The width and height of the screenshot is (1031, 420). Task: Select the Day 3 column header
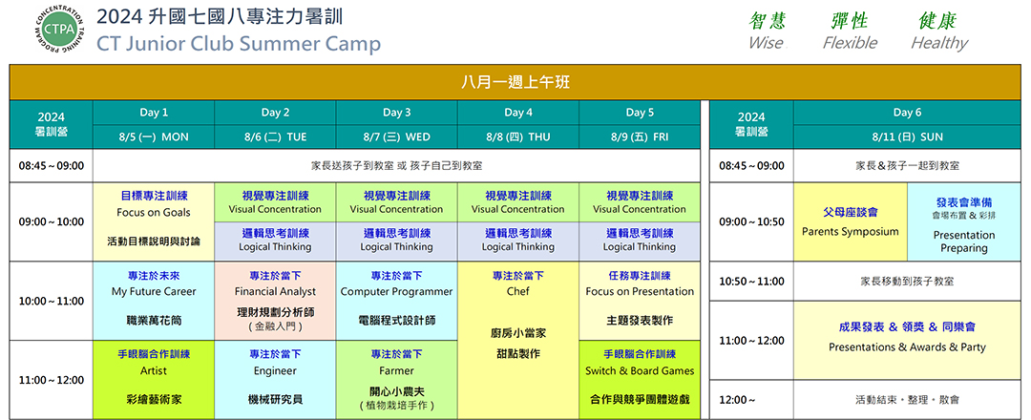click(x=396, y=113)
